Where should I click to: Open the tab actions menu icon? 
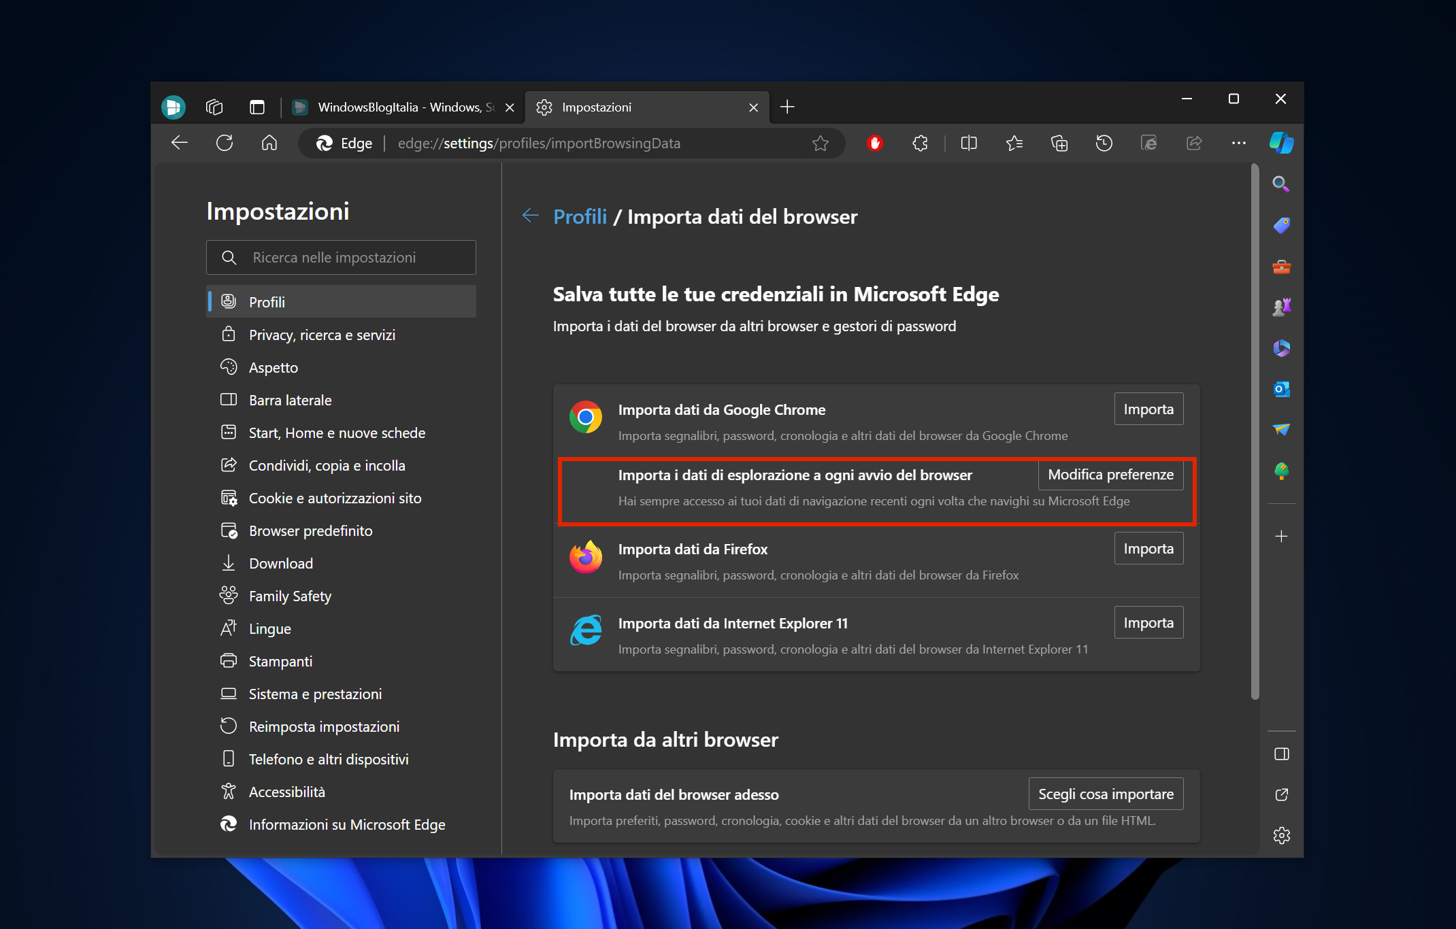[x=257, y=107]
